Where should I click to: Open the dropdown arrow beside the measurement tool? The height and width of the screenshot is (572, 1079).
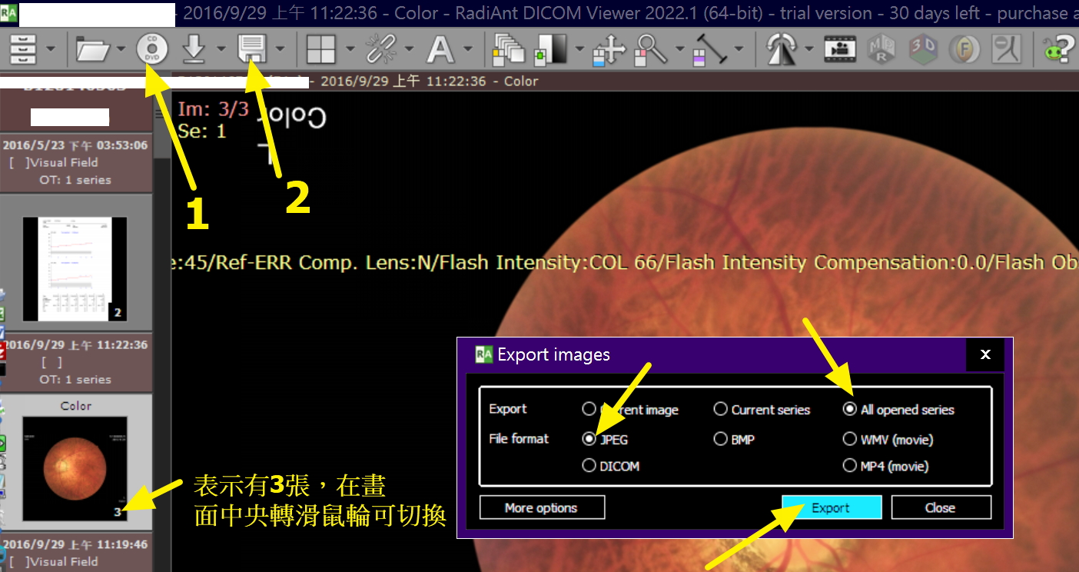[739, 50]
